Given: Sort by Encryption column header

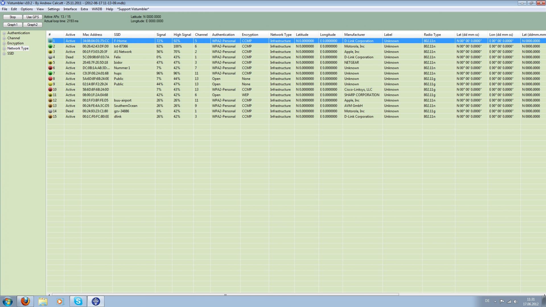Looking at the screenshot, I should 255,35.
